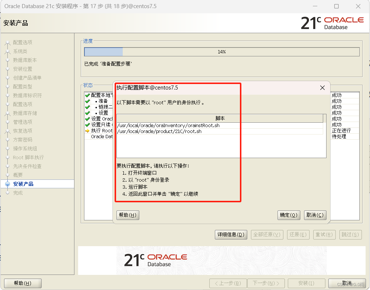Viewport: 370px width, 290px height.
Task: Open the 详细信息(D) details panel
Action: coord(231,234)
